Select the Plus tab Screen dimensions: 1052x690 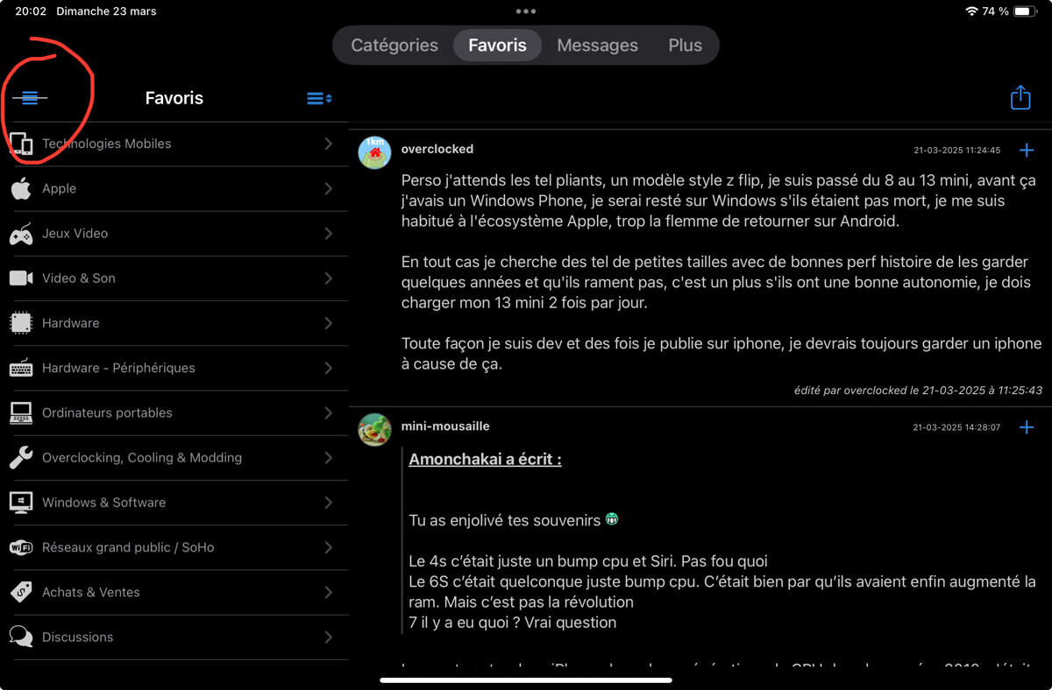point(685,46)
